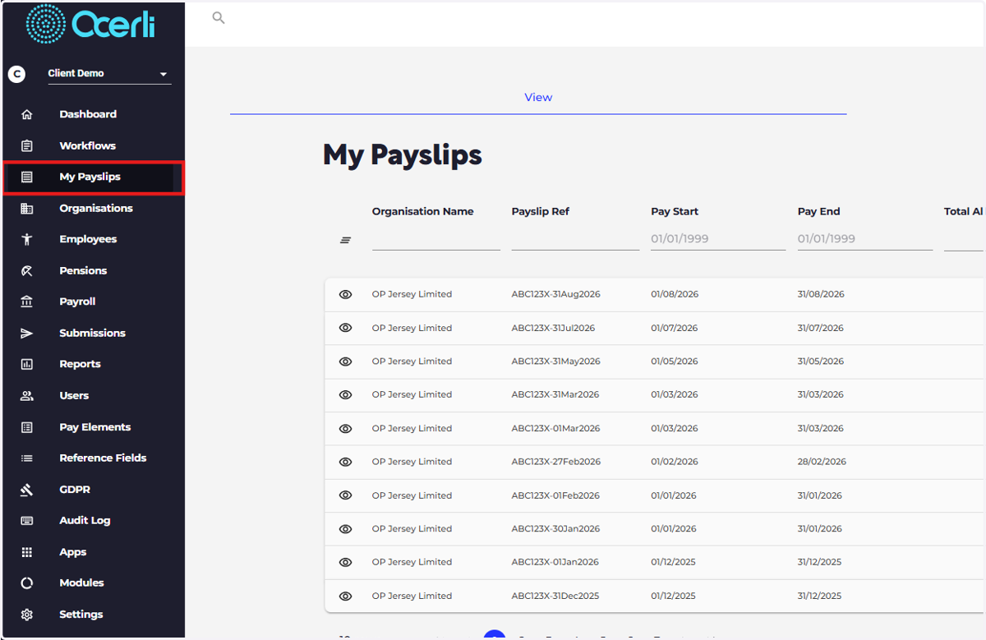Click the Modules circle icon
Image resolution: width=986 pixels, height=640 pixels.
[x=26, y=582]
